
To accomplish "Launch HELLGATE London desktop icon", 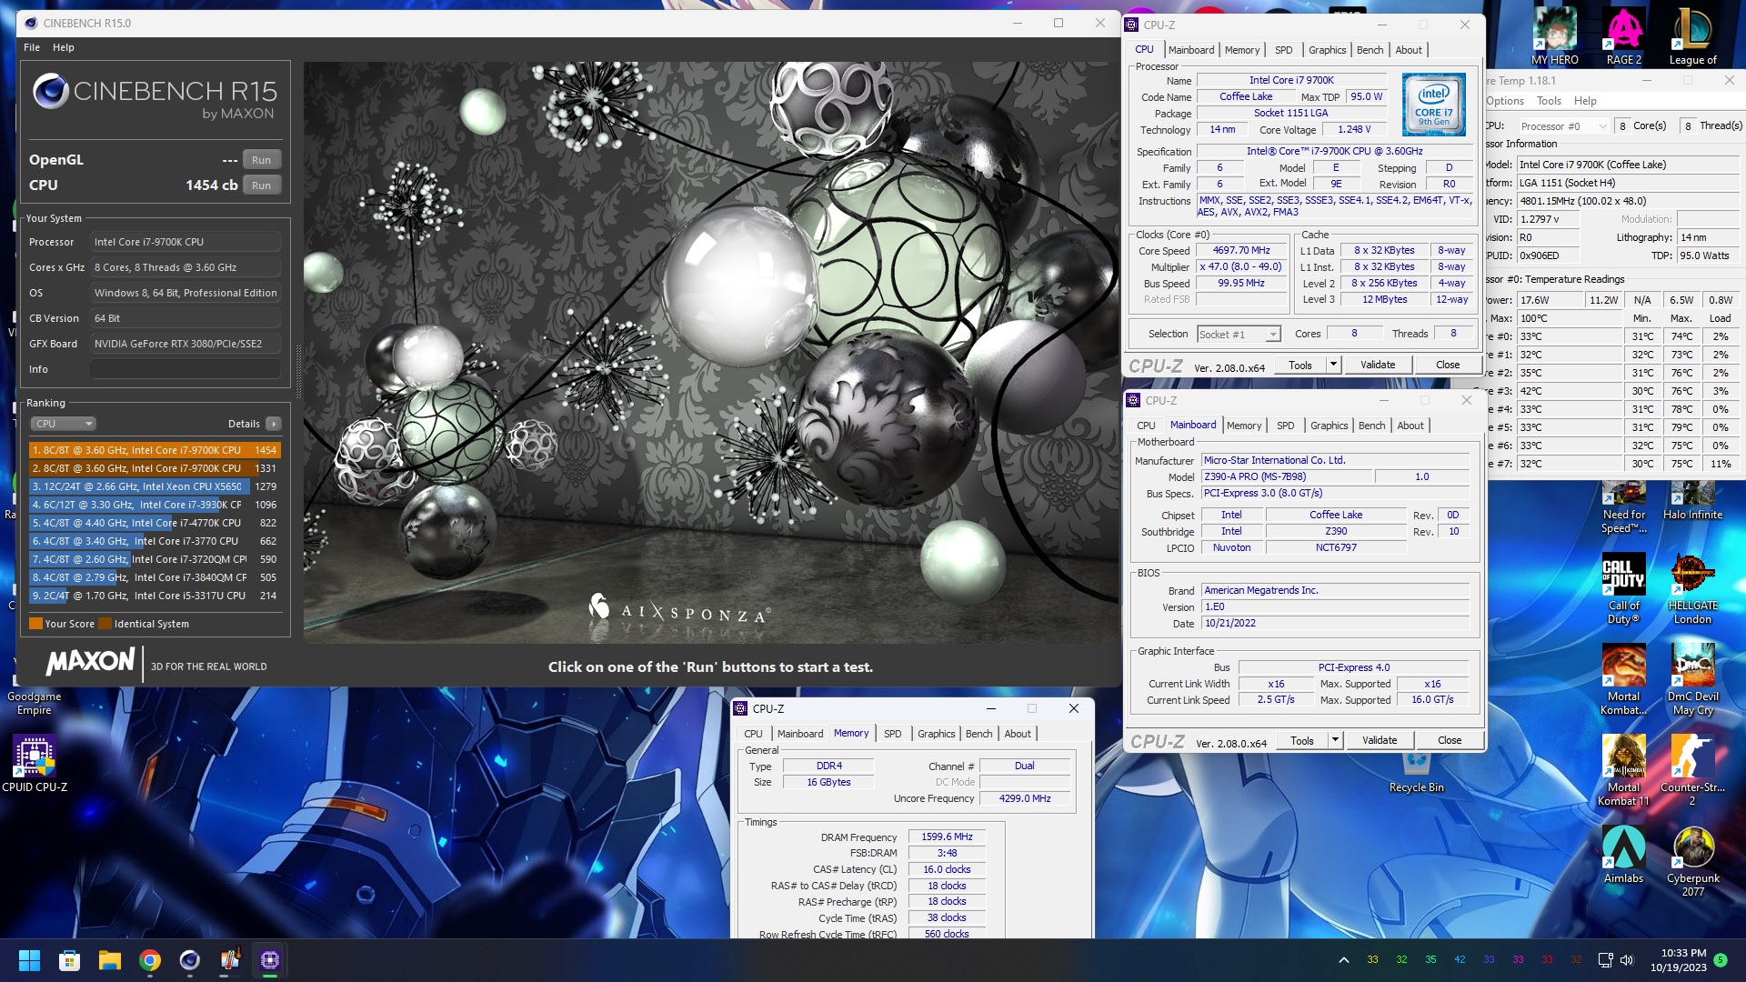I will (x=1692, y=589).
